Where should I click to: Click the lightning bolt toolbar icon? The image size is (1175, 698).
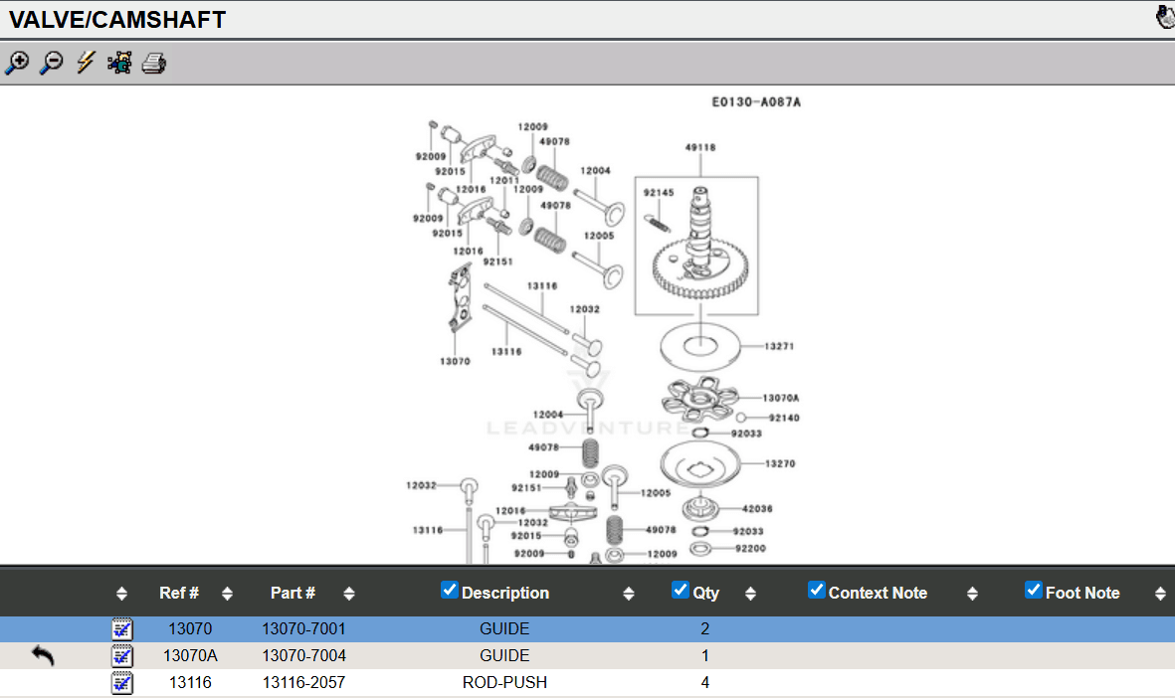(x=86, y=64)
